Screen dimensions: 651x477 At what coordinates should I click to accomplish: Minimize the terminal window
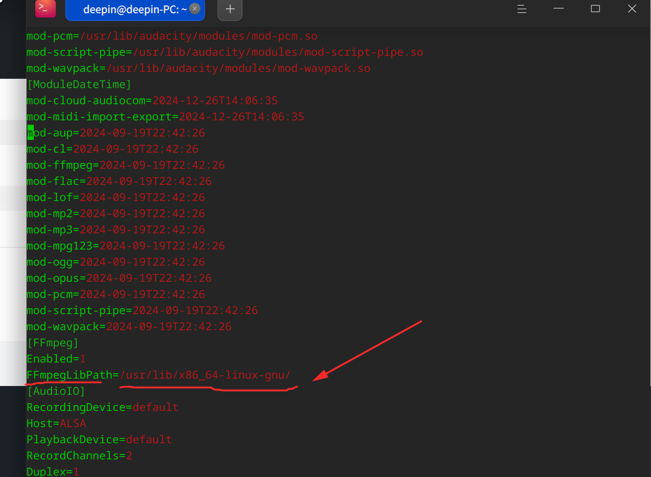click(x=558, y=9)
